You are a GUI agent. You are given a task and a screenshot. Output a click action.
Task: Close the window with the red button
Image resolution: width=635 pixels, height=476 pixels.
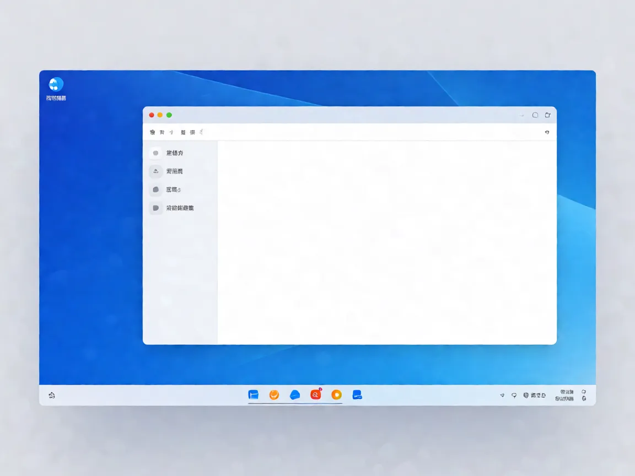(x=152, y=115)
